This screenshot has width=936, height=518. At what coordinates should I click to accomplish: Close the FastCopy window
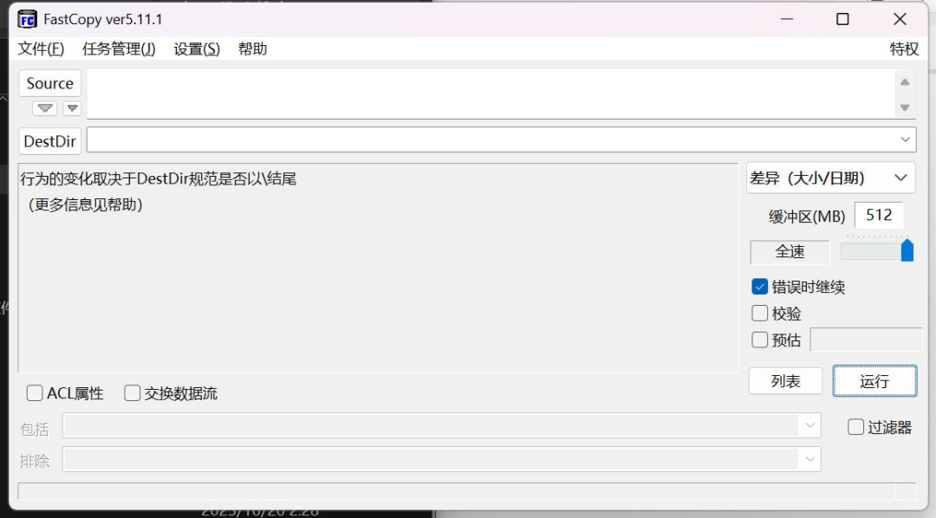click(900, 19)
